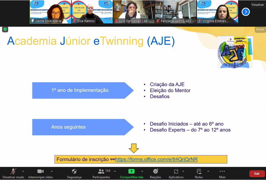Click '1º ano de Implementação' arrow shape
This screenshot has width=266, height=180.
83,90
